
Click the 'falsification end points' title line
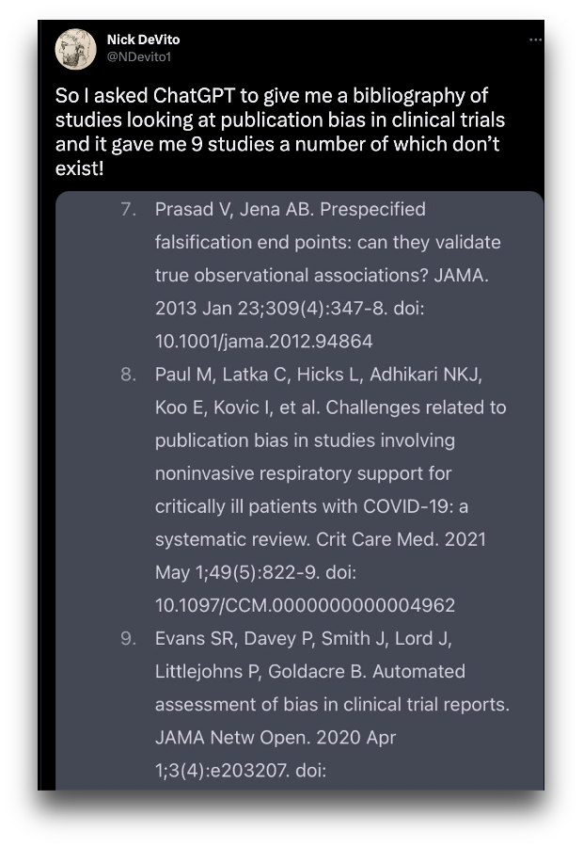(x=327, y=242)
